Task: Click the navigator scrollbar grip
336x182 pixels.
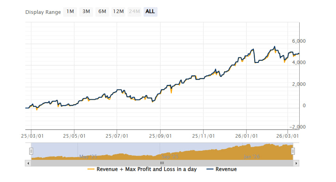Action: point(162,163)
